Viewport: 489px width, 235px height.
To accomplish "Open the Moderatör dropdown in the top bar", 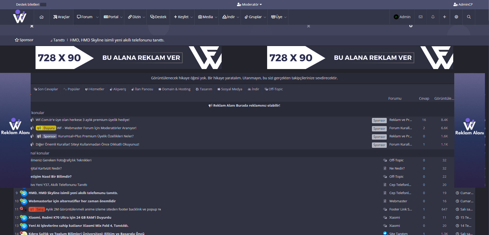I will click(249, 4).
